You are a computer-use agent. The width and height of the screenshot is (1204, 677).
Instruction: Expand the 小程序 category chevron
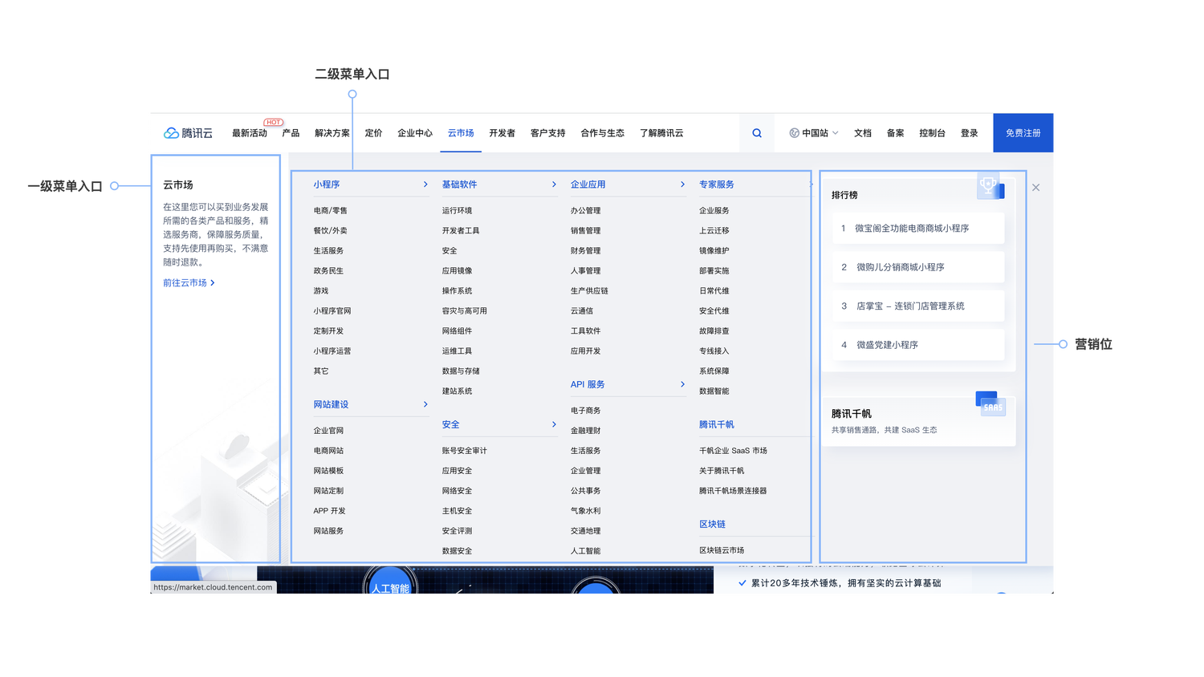click(x=425, y=184)
